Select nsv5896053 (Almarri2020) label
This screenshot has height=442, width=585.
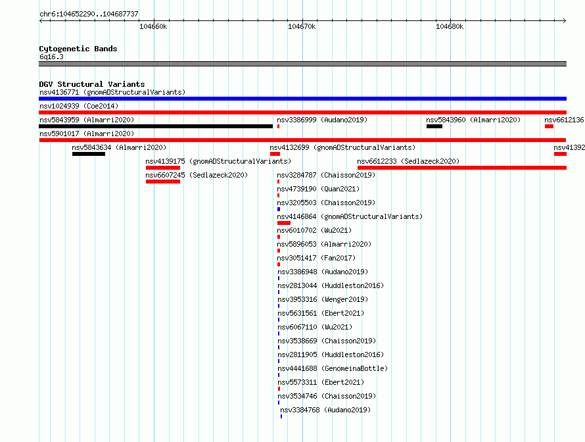(x=324, y=244)
